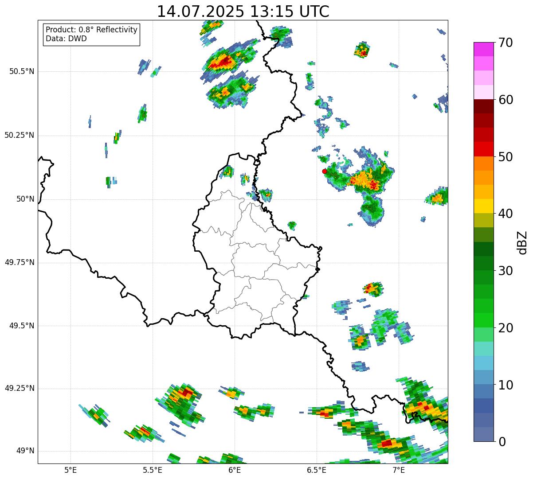Click the orange colorbar segment just below 50
This screenshot has height=479, width=533.
483,164
